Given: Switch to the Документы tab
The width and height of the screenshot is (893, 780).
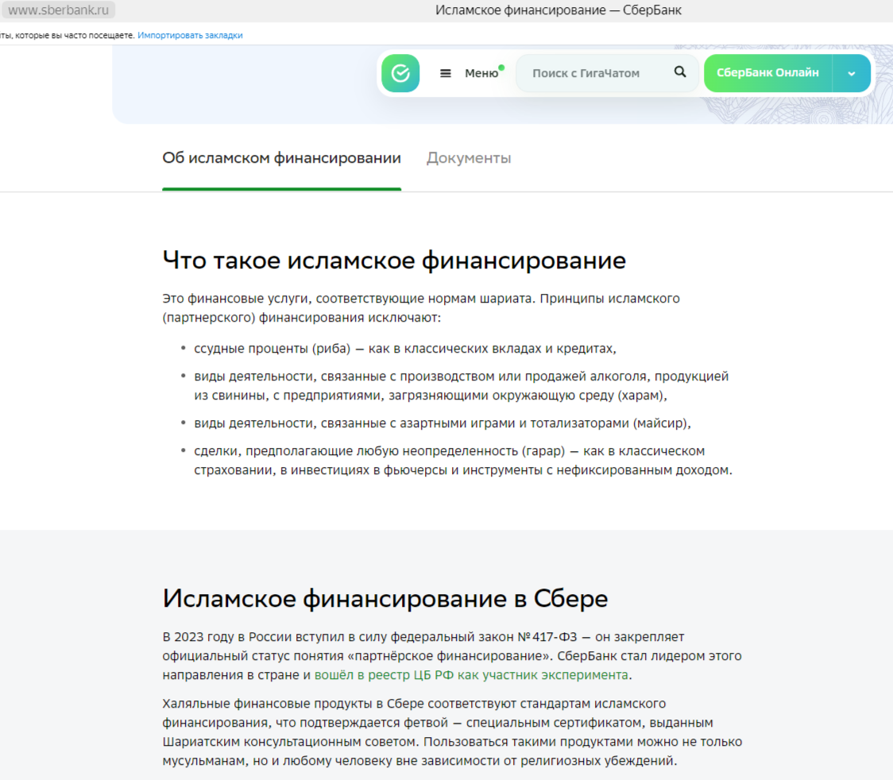Looking at the screenshot, I should coord(469,158).
